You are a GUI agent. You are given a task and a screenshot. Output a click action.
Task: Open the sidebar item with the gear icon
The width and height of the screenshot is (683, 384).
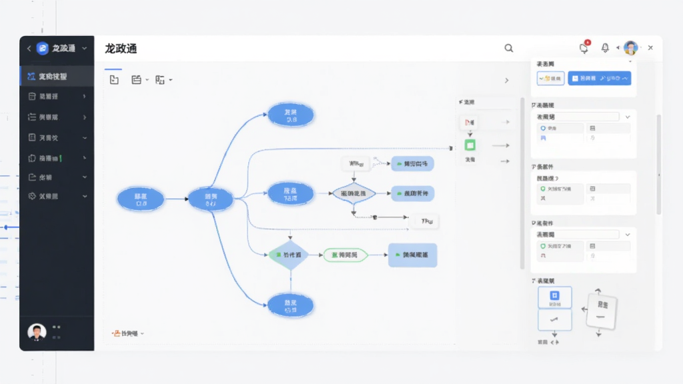(x=57, y=197)
